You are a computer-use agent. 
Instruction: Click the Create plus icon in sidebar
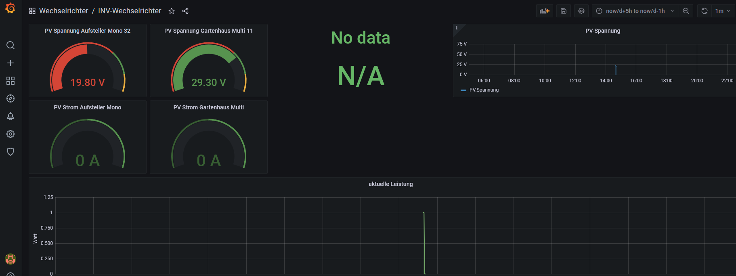pyautogui.click(x=10, y=63)
